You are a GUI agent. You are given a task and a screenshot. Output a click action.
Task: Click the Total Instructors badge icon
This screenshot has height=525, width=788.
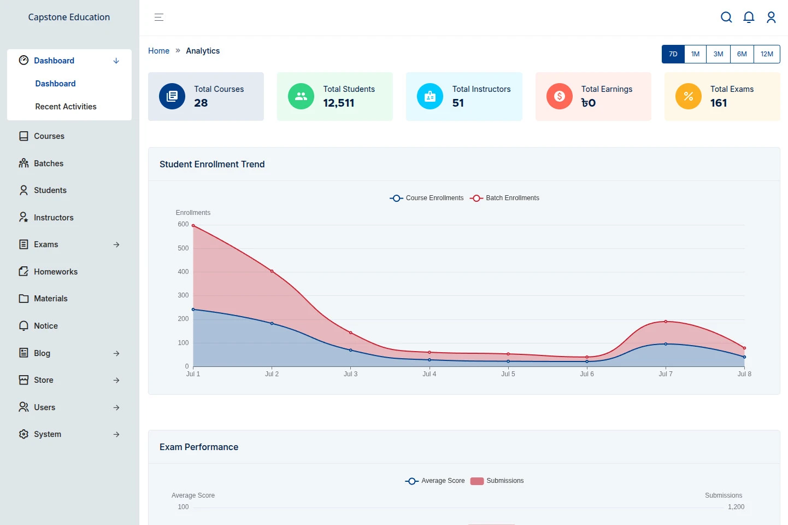[430, 96]
